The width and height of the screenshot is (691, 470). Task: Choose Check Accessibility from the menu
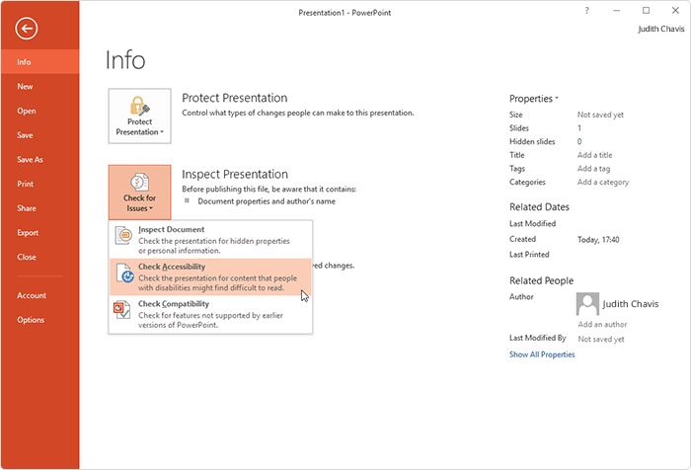point(210,276)
